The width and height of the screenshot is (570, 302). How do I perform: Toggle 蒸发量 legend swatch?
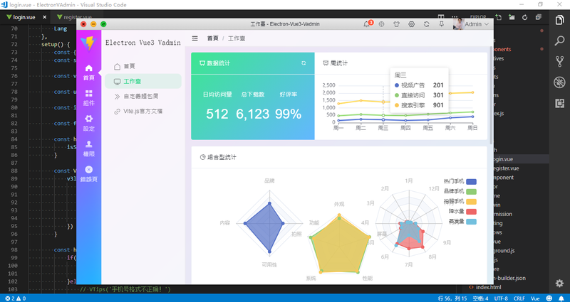(471, 222)
